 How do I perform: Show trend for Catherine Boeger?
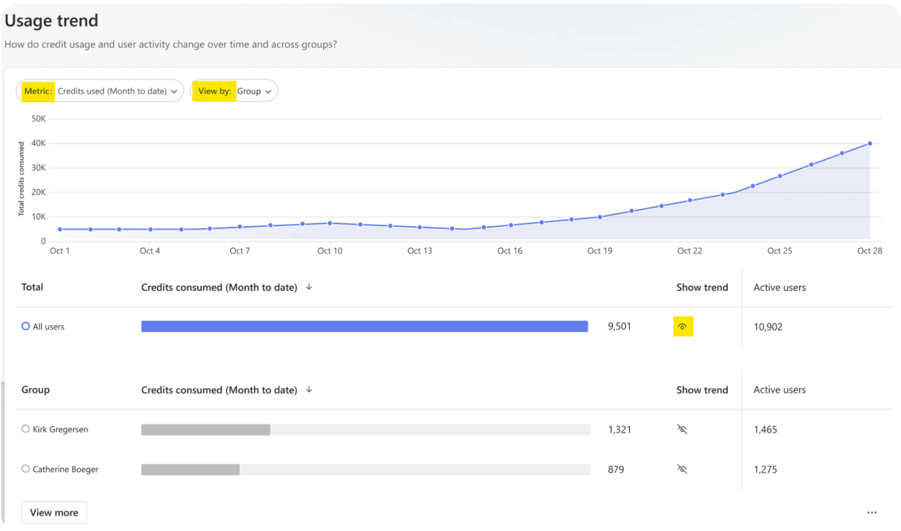point(682,469)
